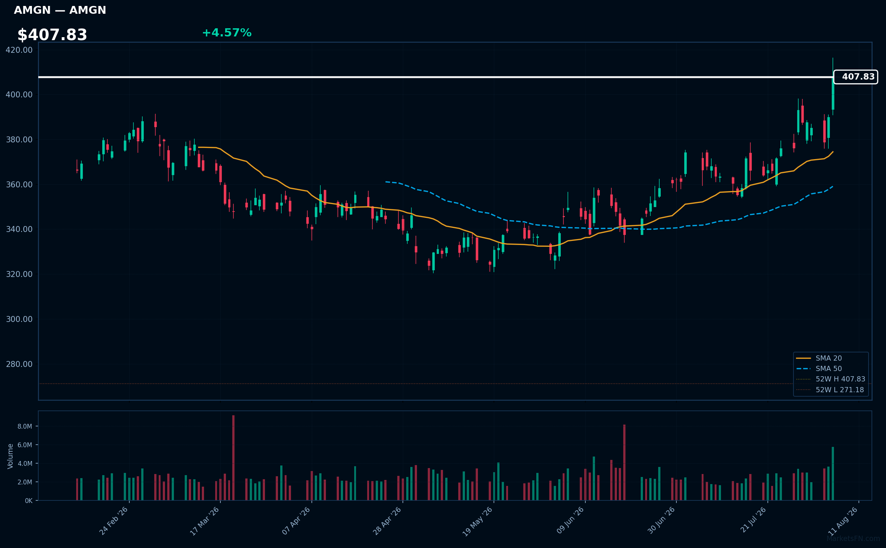Click the +4.57% change percentage
This screenshot has height=548, width=886.
coord(227,33)
